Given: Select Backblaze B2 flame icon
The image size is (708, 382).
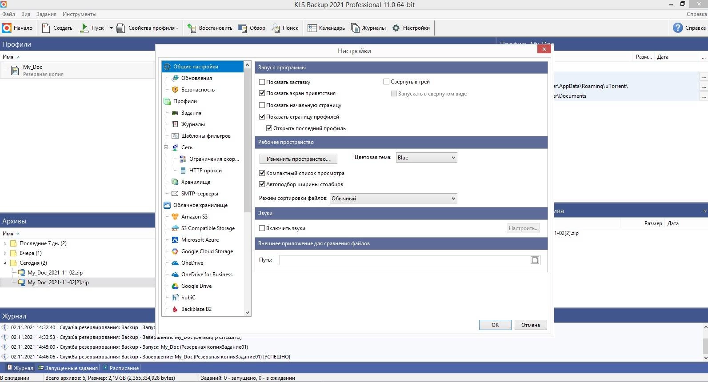Looking at the screenshot, I should 175,309.
